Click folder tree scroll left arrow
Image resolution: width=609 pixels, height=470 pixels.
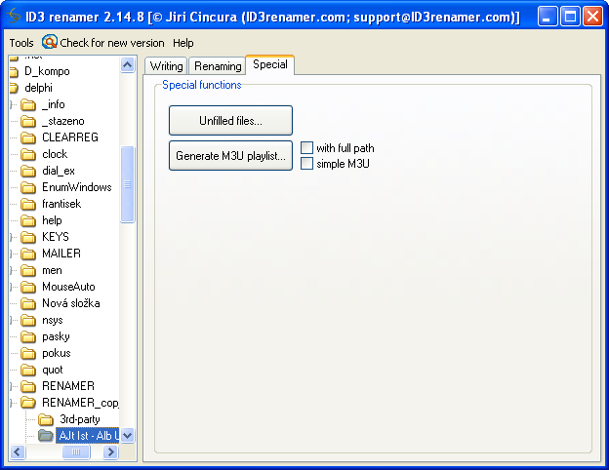pos(18,451)
